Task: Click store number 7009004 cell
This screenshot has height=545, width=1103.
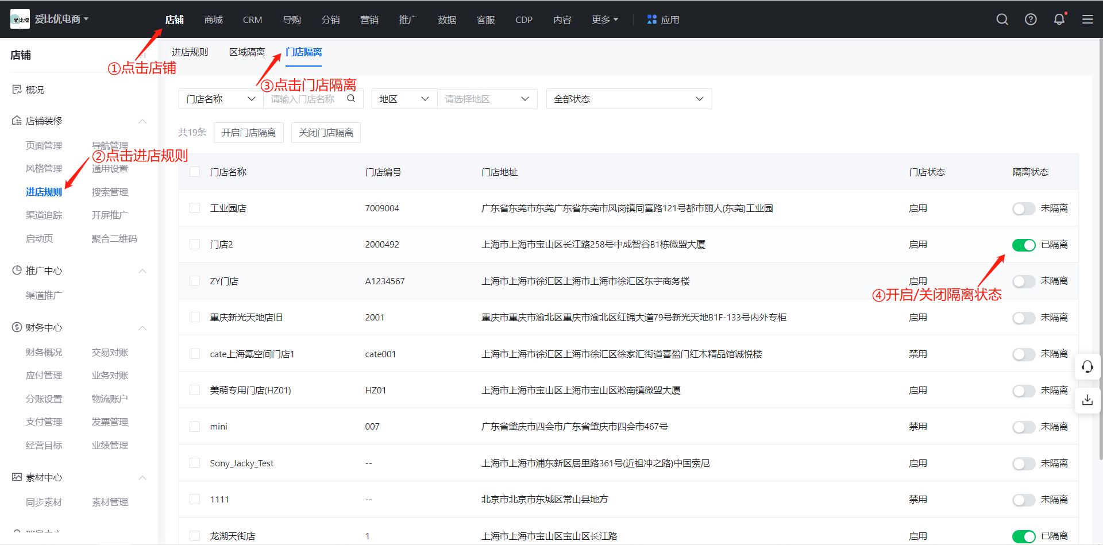Action: 382,208
